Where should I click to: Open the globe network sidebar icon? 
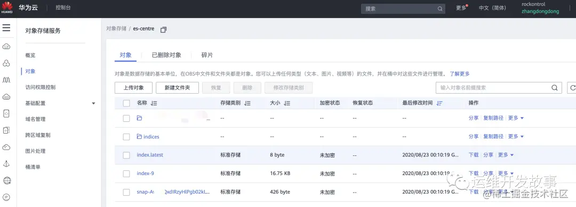6,180
